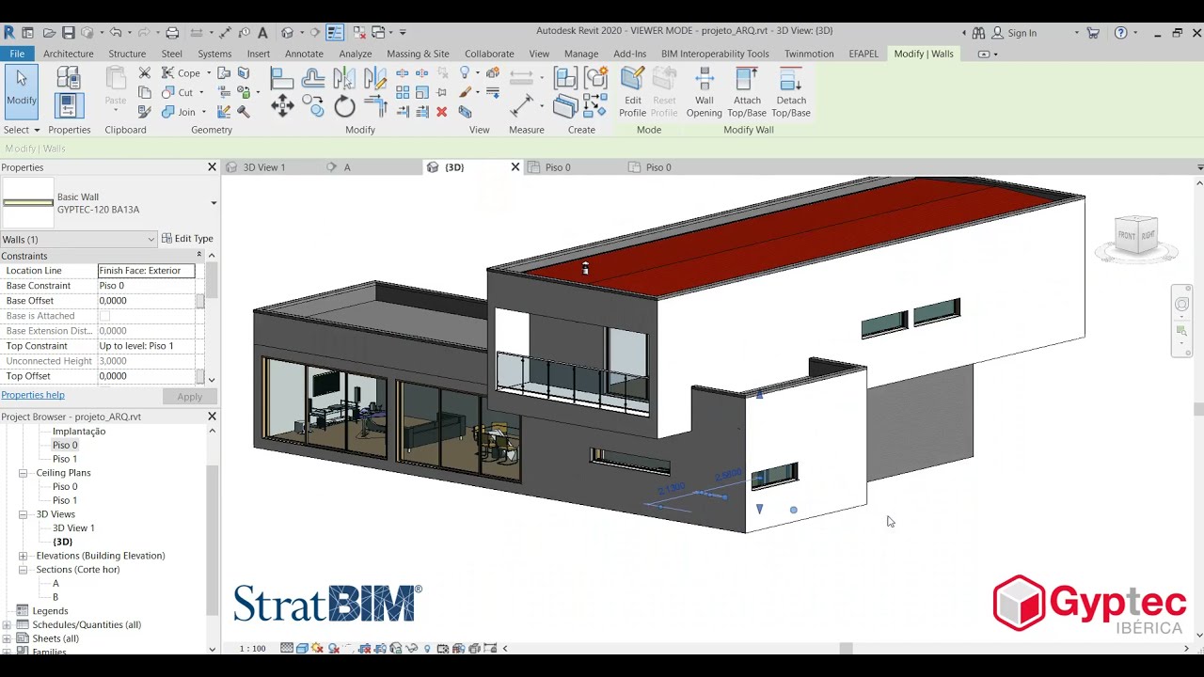Click Detach Top/Base tool
Viewport: 1204px width, 677px height.
click(x=791, y=92)
